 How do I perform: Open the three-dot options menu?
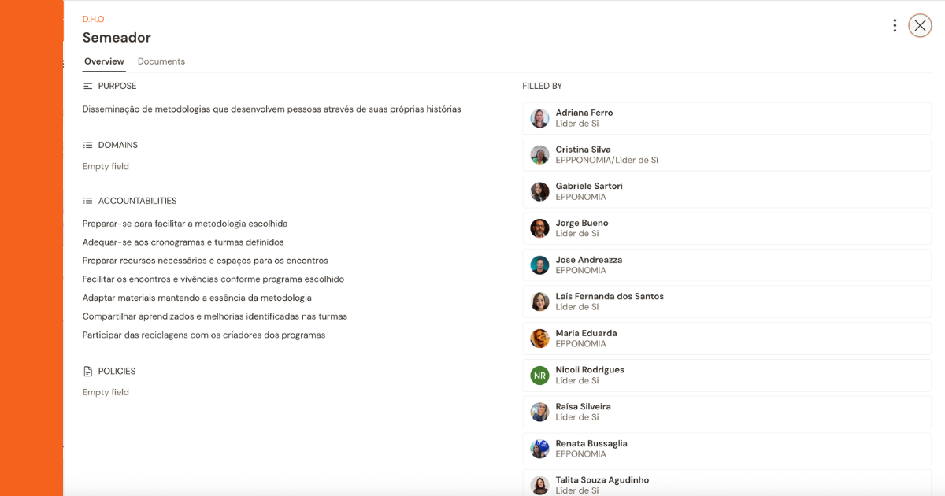tap(895, 26)
